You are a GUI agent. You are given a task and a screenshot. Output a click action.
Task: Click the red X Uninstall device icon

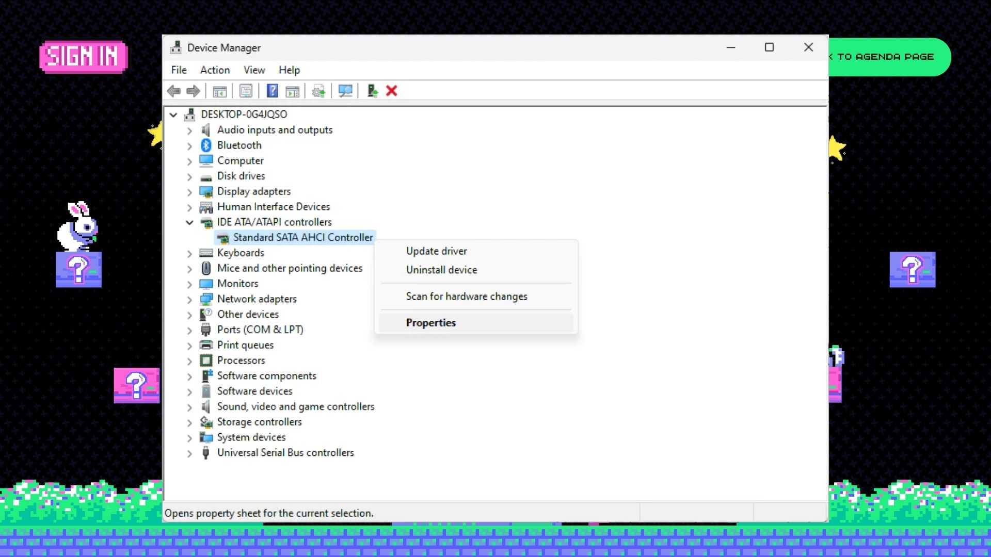[x=392, y=91]
